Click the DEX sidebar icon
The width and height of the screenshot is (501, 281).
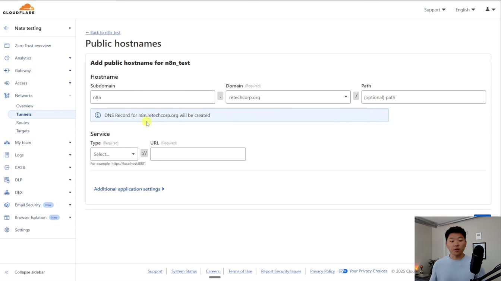pyautogui.click(x=7, y=193)
